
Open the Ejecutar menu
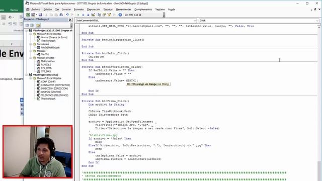coord(108,10)
